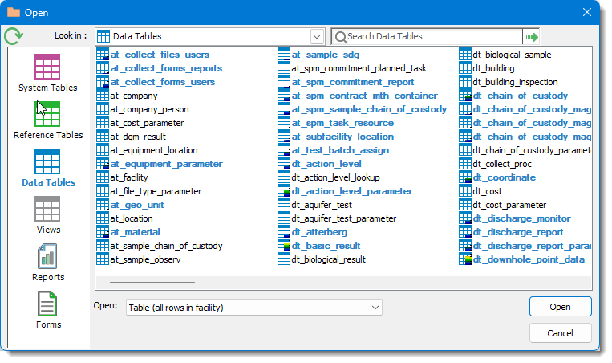The height and width of the screenshot is (363, 612).
Task: Click the icon next to dt_building
Action: pyautogui.click(x=465, y=68)
